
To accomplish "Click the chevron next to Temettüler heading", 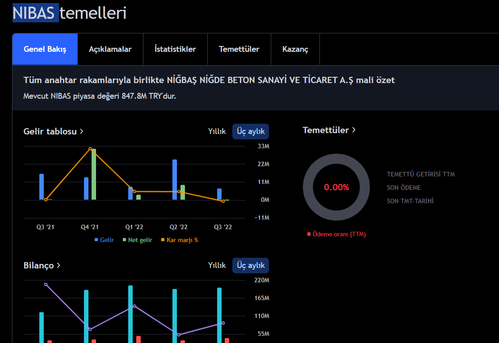I will [353, 130].
